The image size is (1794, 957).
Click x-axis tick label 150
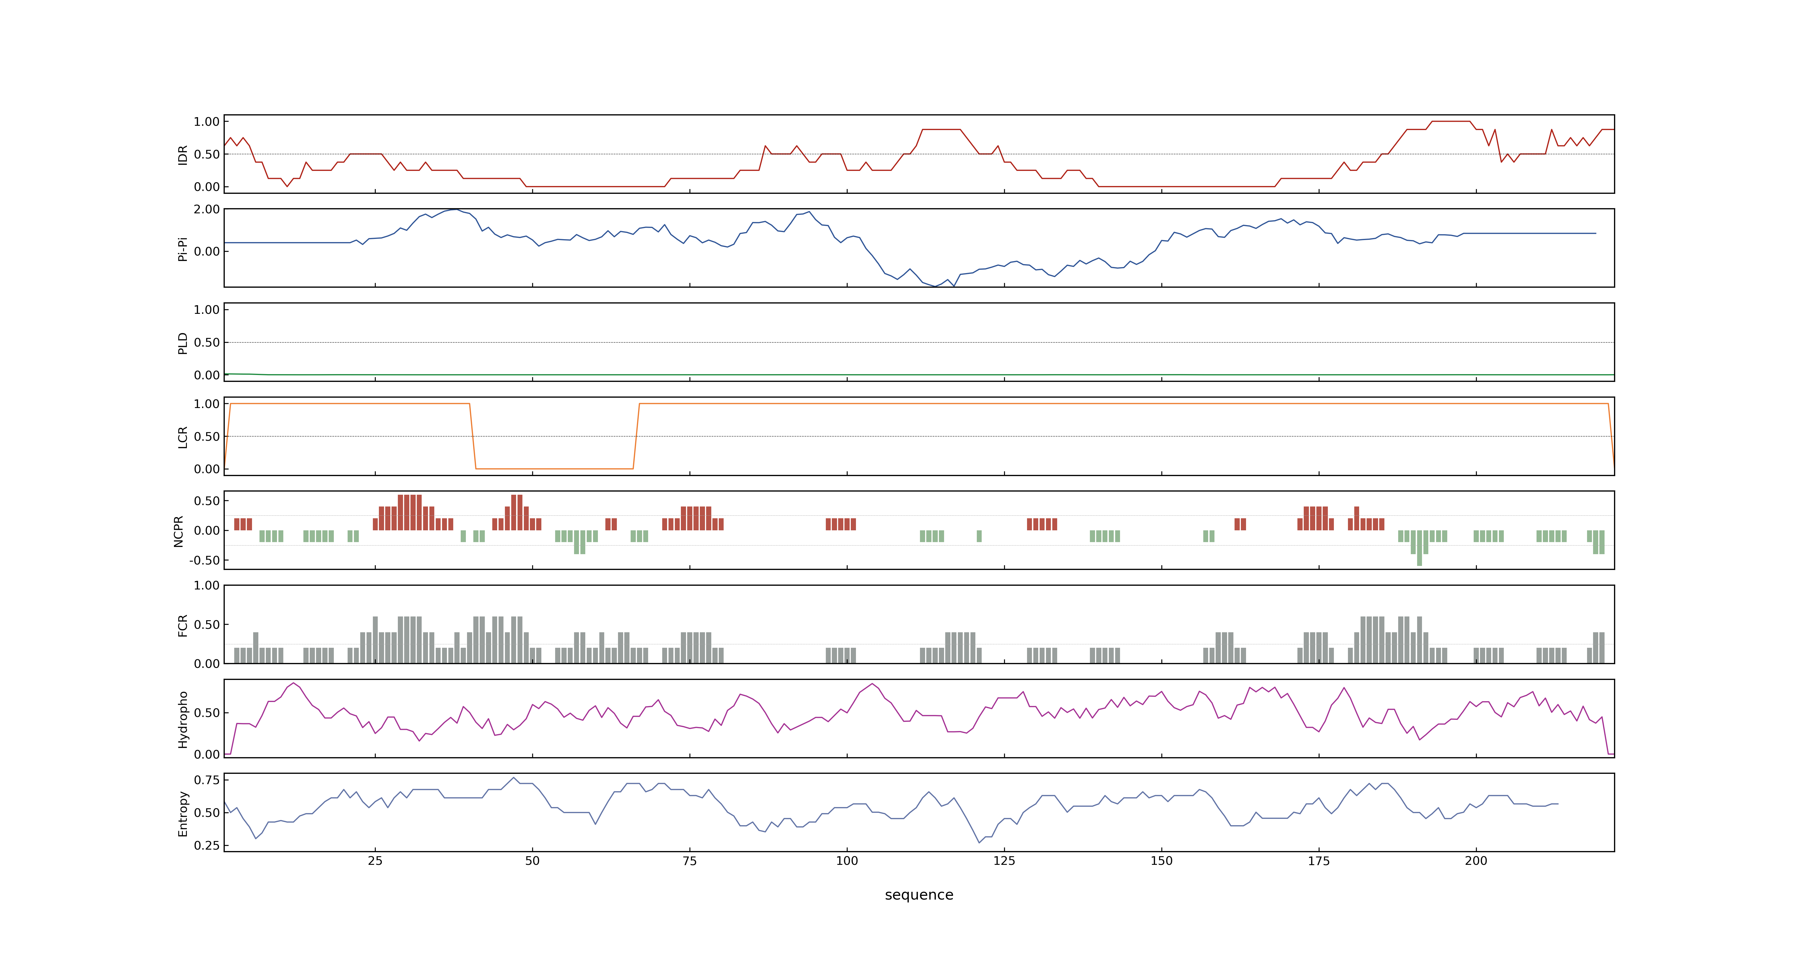click(1161, 861)
